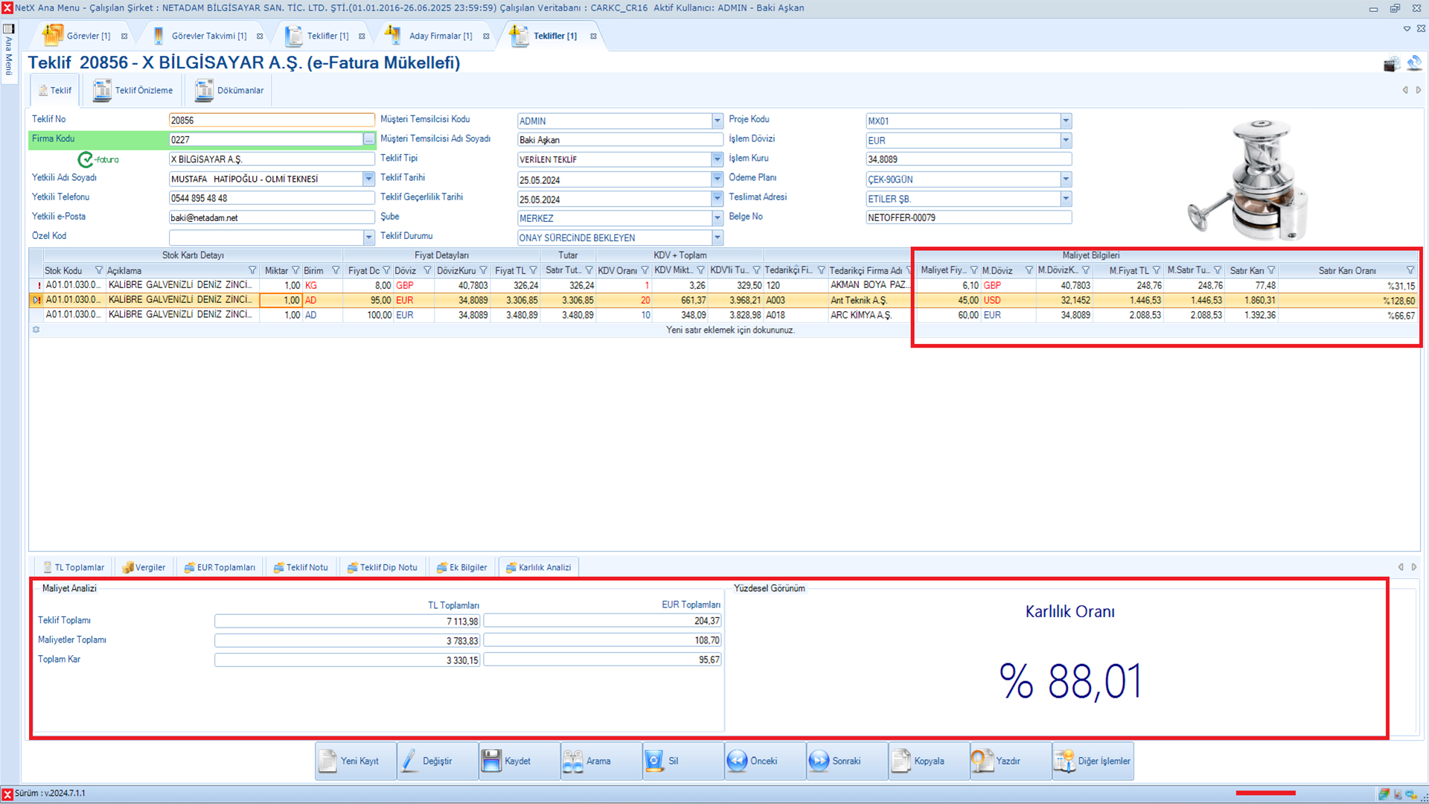The image size is (1429, 804).
Task: Go to previous record with Önceki
Action: tap(764, 761)
